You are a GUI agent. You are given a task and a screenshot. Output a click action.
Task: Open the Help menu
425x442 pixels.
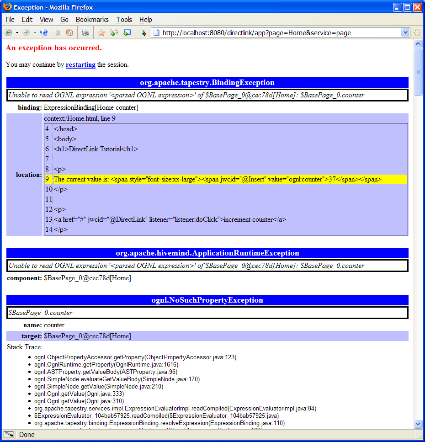pyautogui.click(x=145, y=20)
